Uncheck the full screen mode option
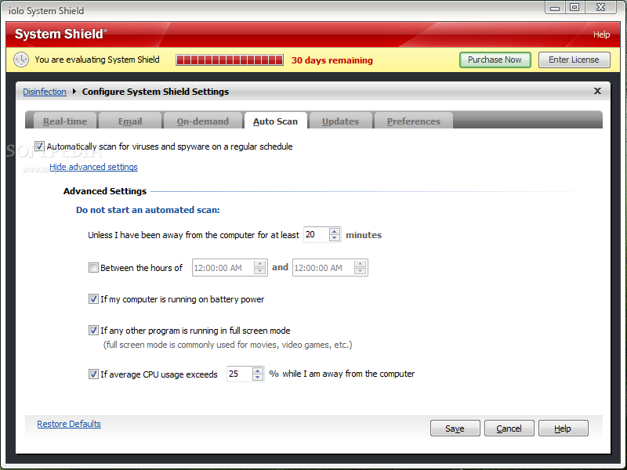Screen dimensions: 627x470 [93, 330]
